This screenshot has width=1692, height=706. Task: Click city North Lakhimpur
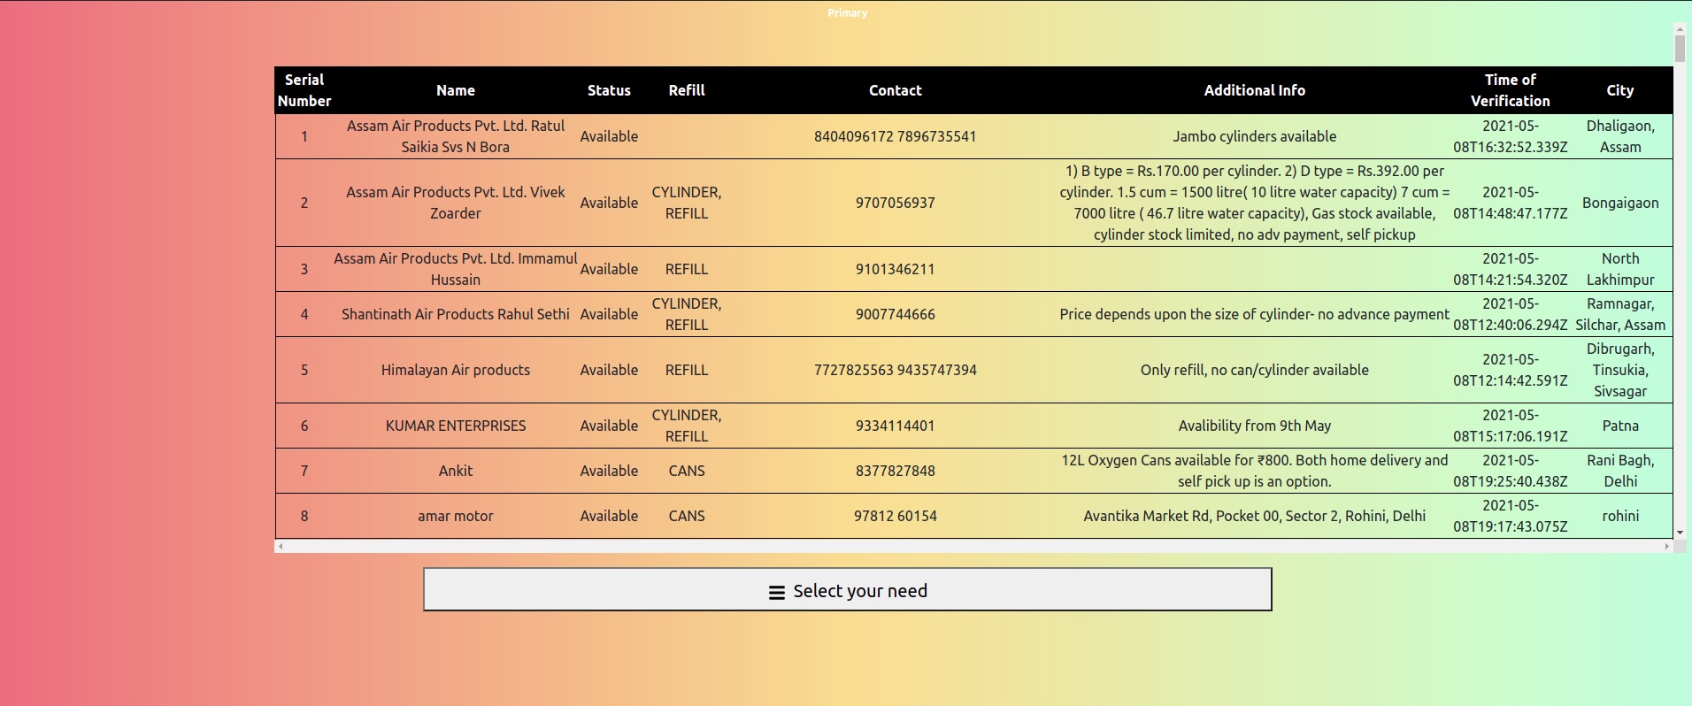1619,269
